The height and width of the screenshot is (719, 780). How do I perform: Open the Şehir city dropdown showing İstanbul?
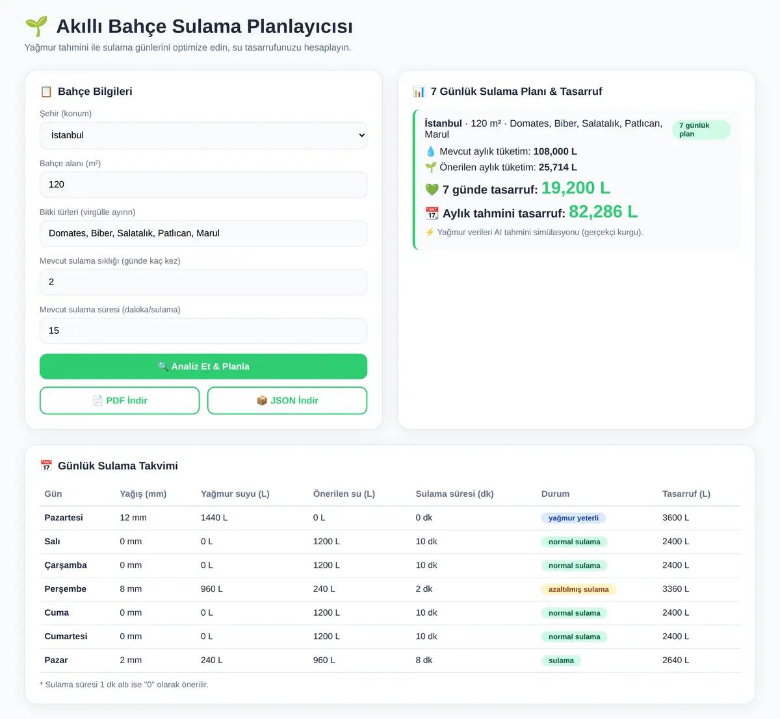point(203,135)
